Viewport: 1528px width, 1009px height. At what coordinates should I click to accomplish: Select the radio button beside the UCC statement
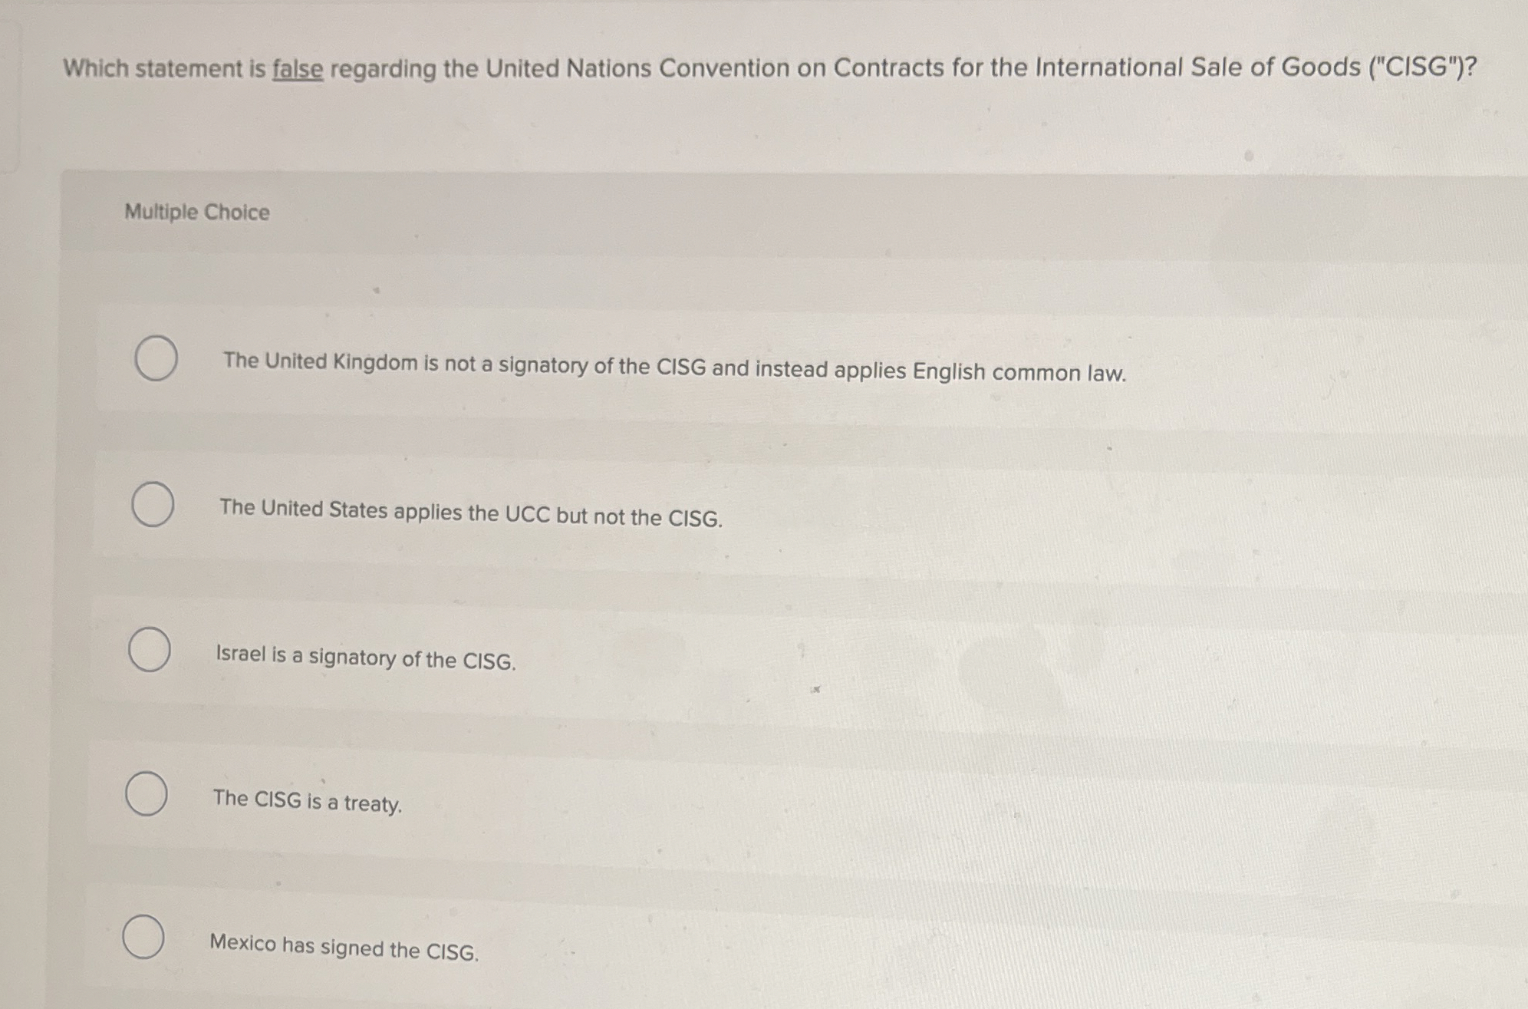(152, 505)
